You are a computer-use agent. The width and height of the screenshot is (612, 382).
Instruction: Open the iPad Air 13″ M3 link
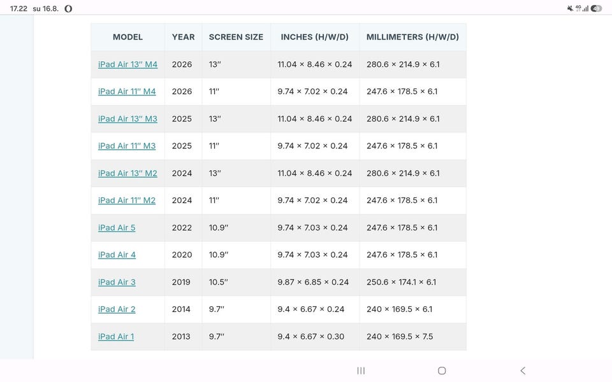(127, 119)
